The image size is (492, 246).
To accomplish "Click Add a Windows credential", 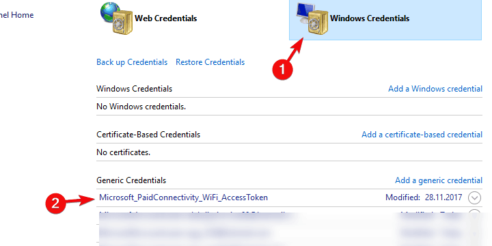I will [435, 89].
